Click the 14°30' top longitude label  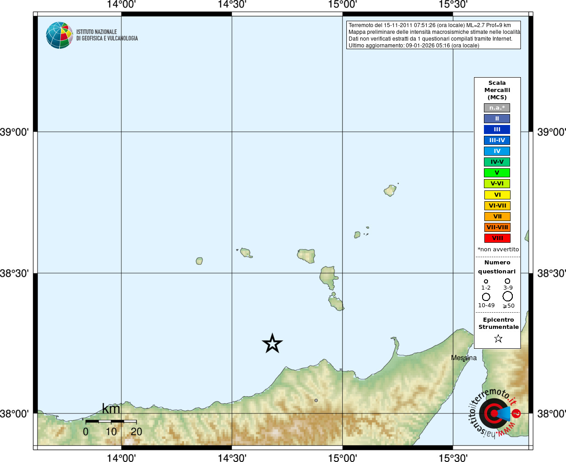click(232, 5)
